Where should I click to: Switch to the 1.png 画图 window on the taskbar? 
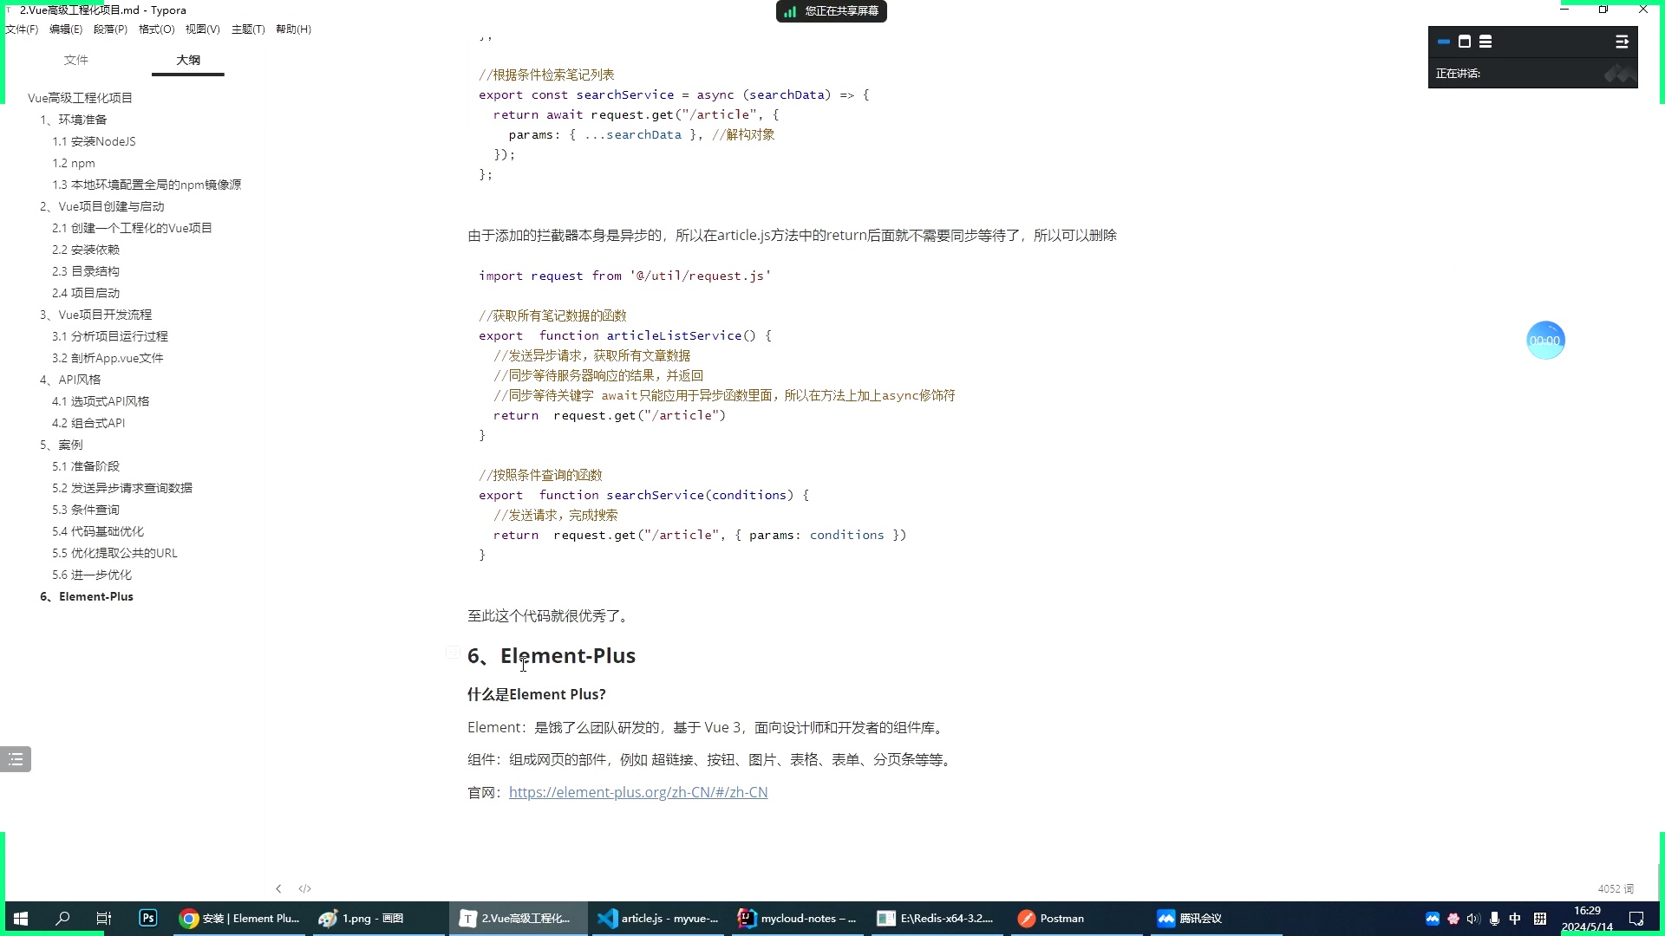click(x=373, y=918)
